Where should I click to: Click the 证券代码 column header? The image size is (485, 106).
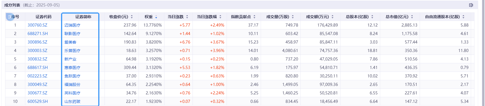coord(43,17)
